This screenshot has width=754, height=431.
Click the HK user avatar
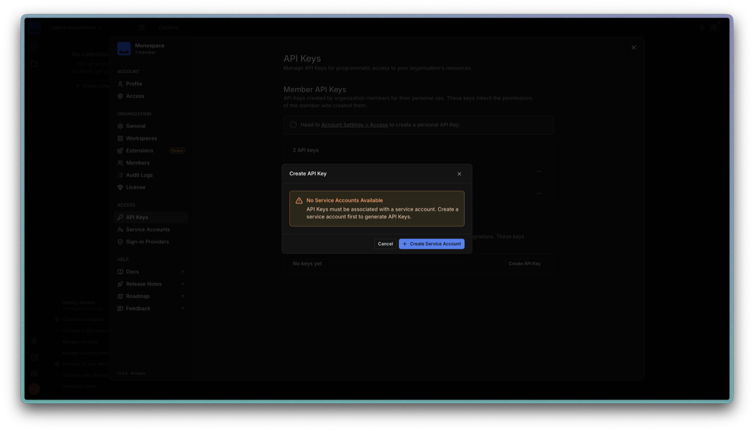(x=34, y=389)
